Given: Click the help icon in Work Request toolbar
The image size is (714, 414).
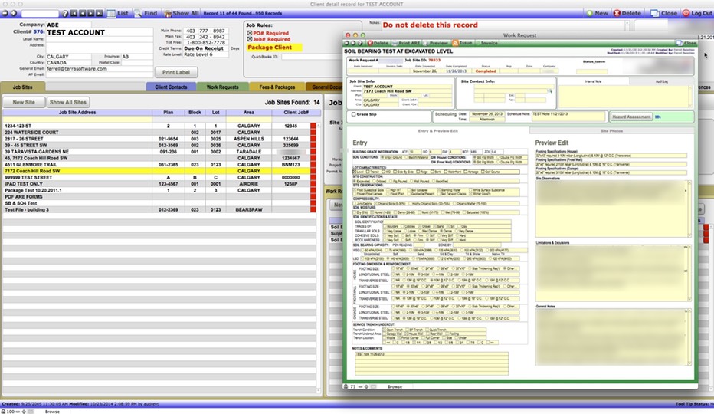Looking at the screenshot, I should [360, 43].
